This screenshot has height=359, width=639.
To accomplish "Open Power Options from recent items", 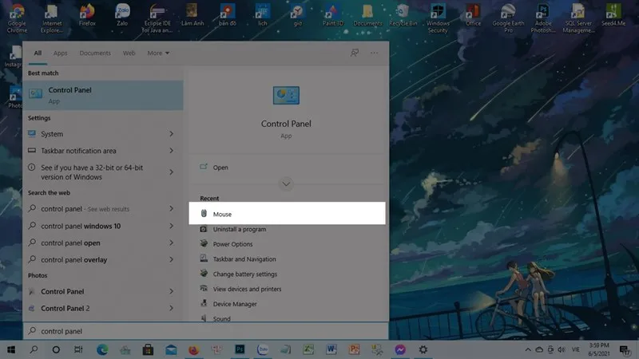I will (232, 244).
